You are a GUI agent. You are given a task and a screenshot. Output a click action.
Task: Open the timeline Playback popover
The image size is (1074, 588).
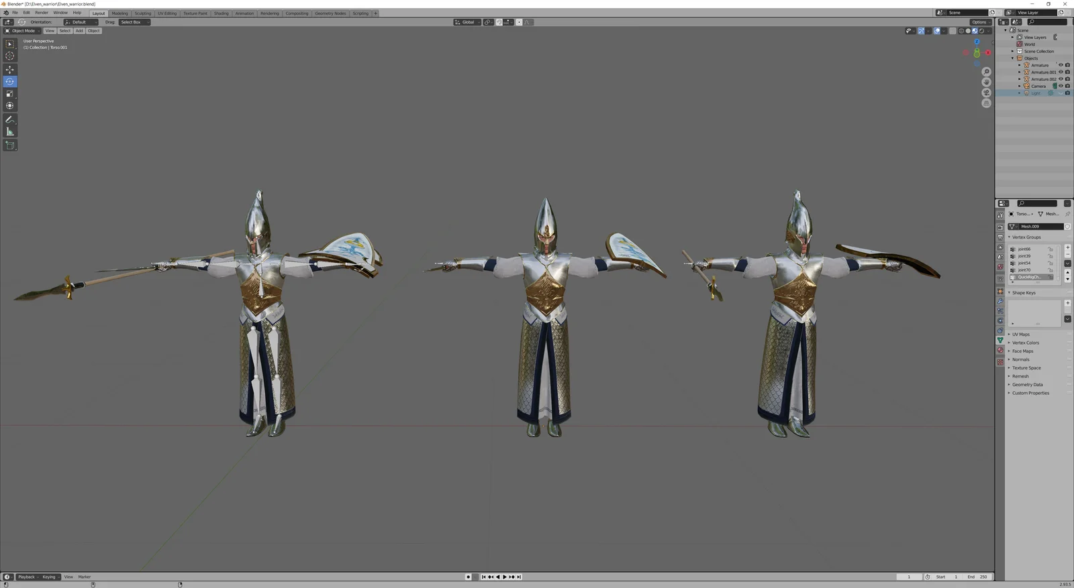coord(27,577)
